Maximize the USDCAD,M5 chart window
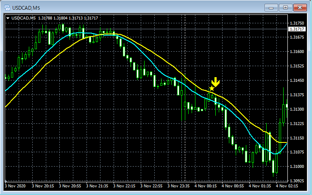This screenshot has height=195, width=312. [x=285, y=8]
